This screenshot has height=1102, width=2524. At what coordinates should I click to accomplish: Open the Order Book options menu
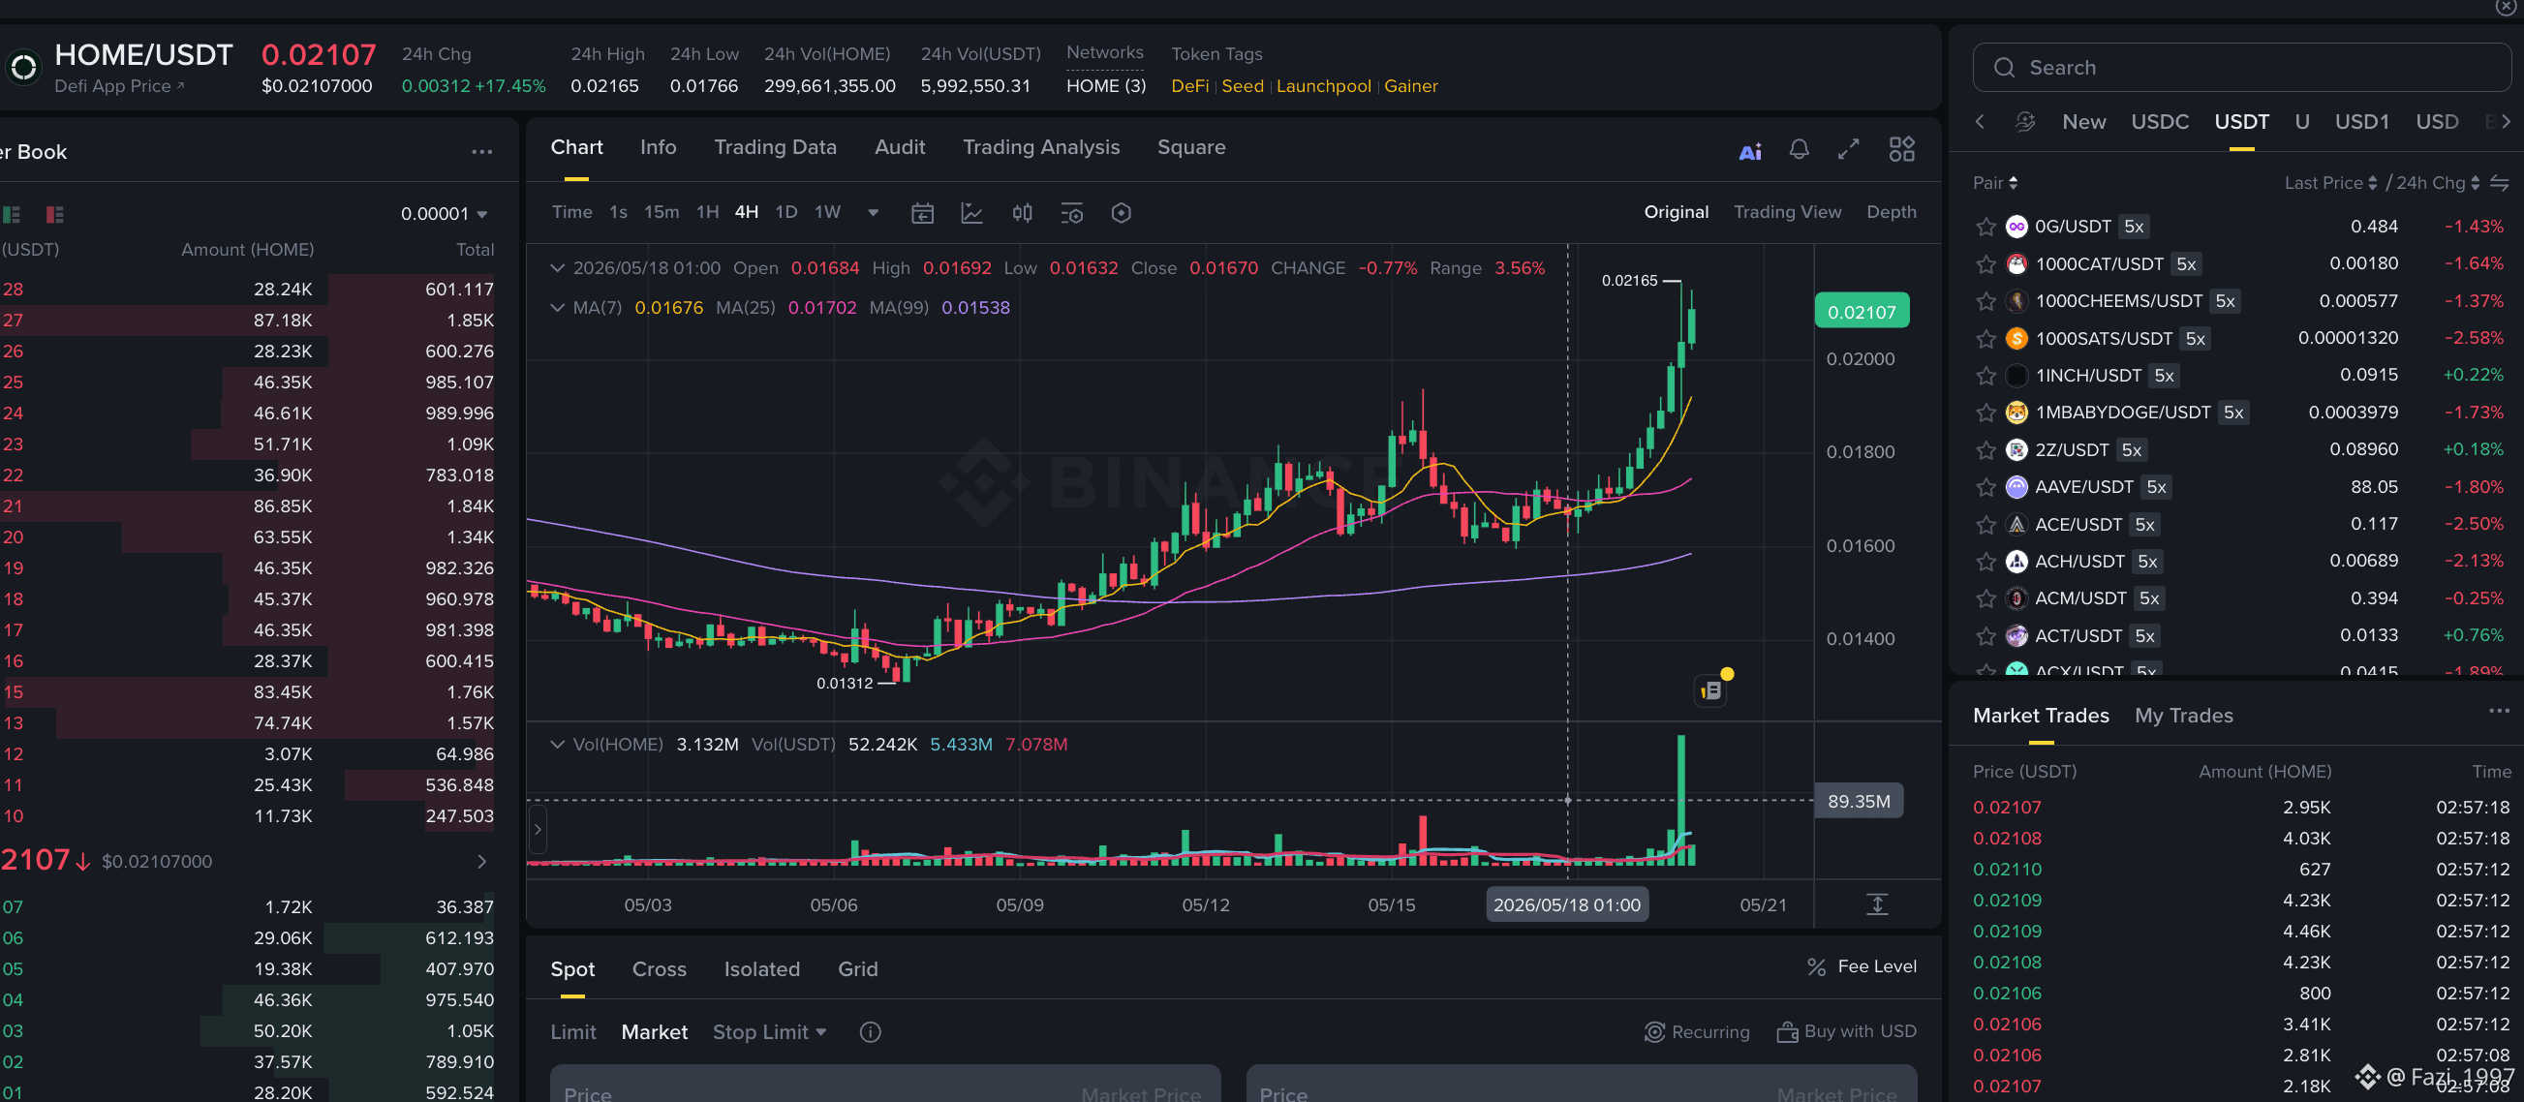481,152
